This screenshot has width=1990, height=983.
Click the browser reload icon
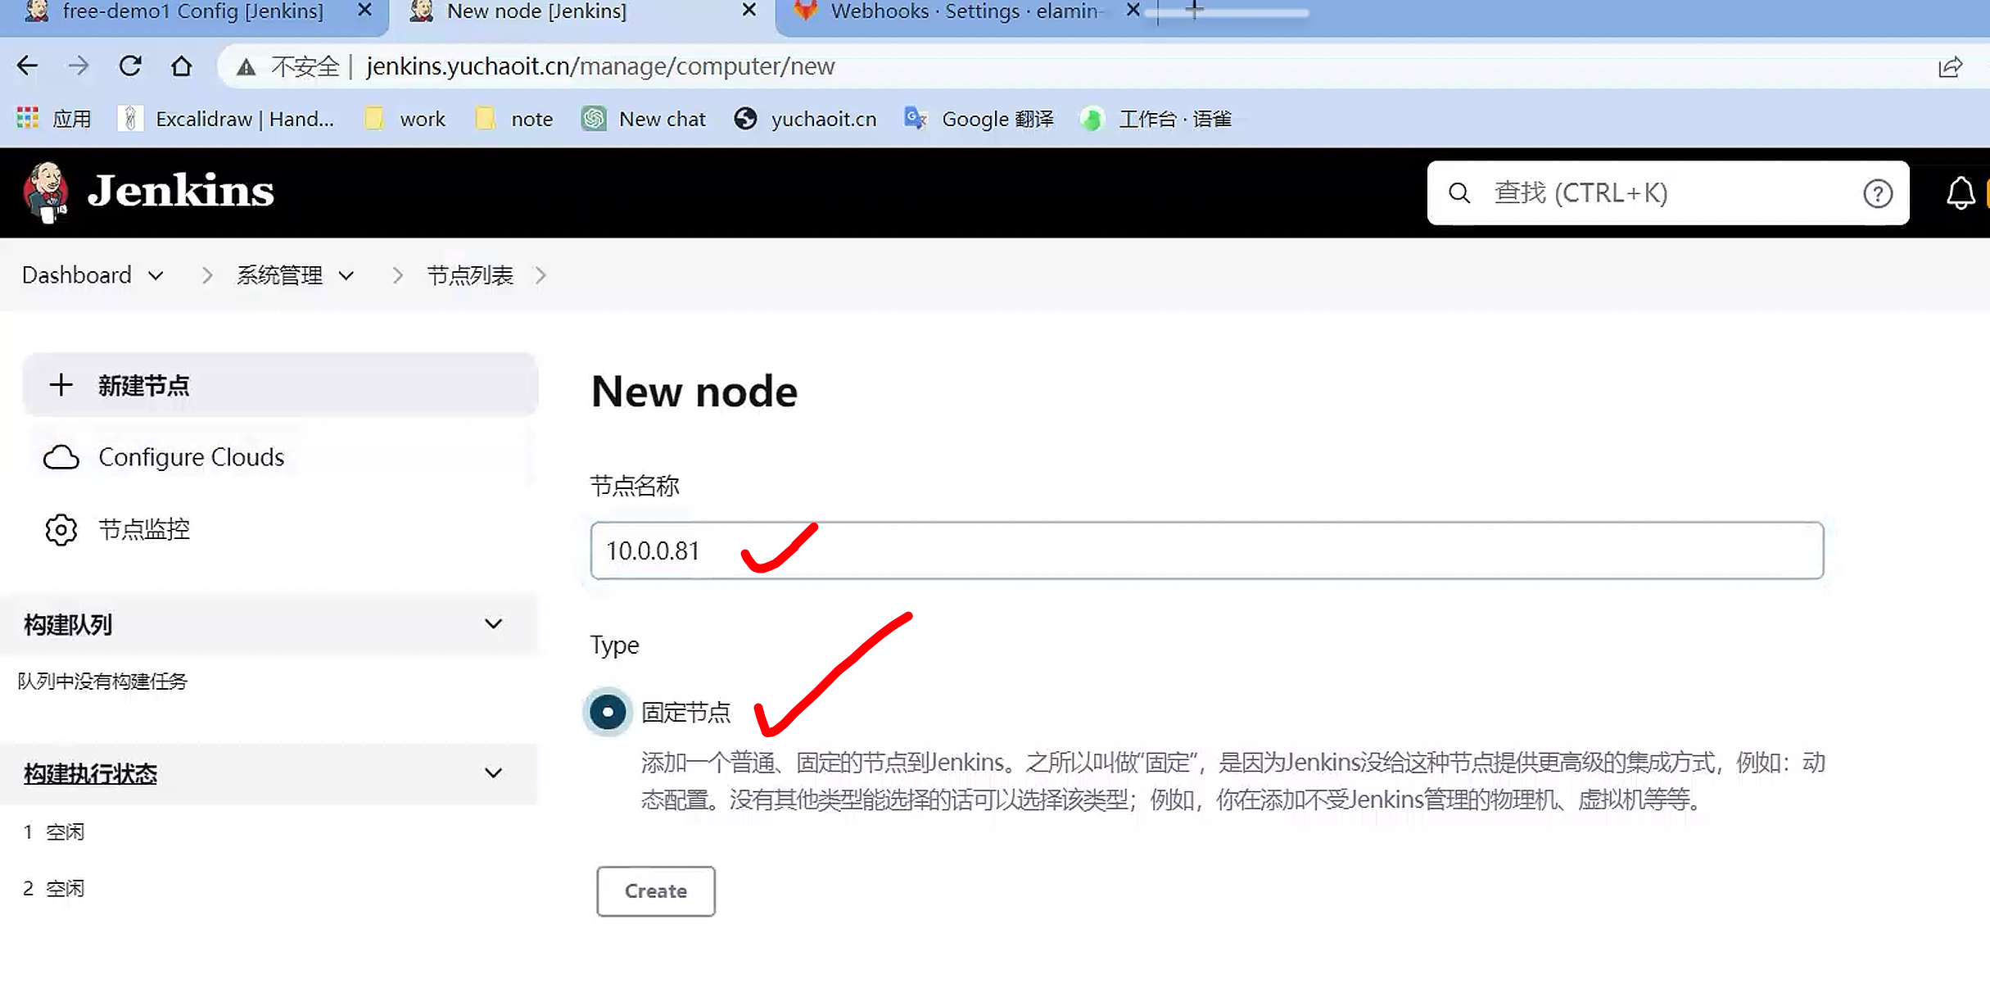tap(130, 66)
